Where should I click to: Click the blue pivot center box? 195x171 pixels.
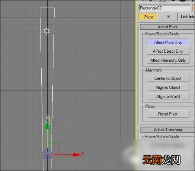[x=47, y=155]
